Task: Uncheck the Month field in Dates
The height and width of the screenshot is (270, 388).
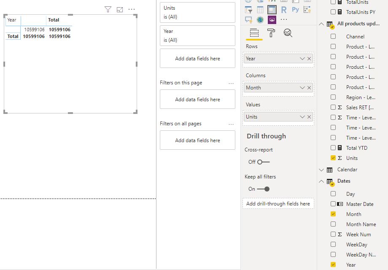Action: [333, 214]
